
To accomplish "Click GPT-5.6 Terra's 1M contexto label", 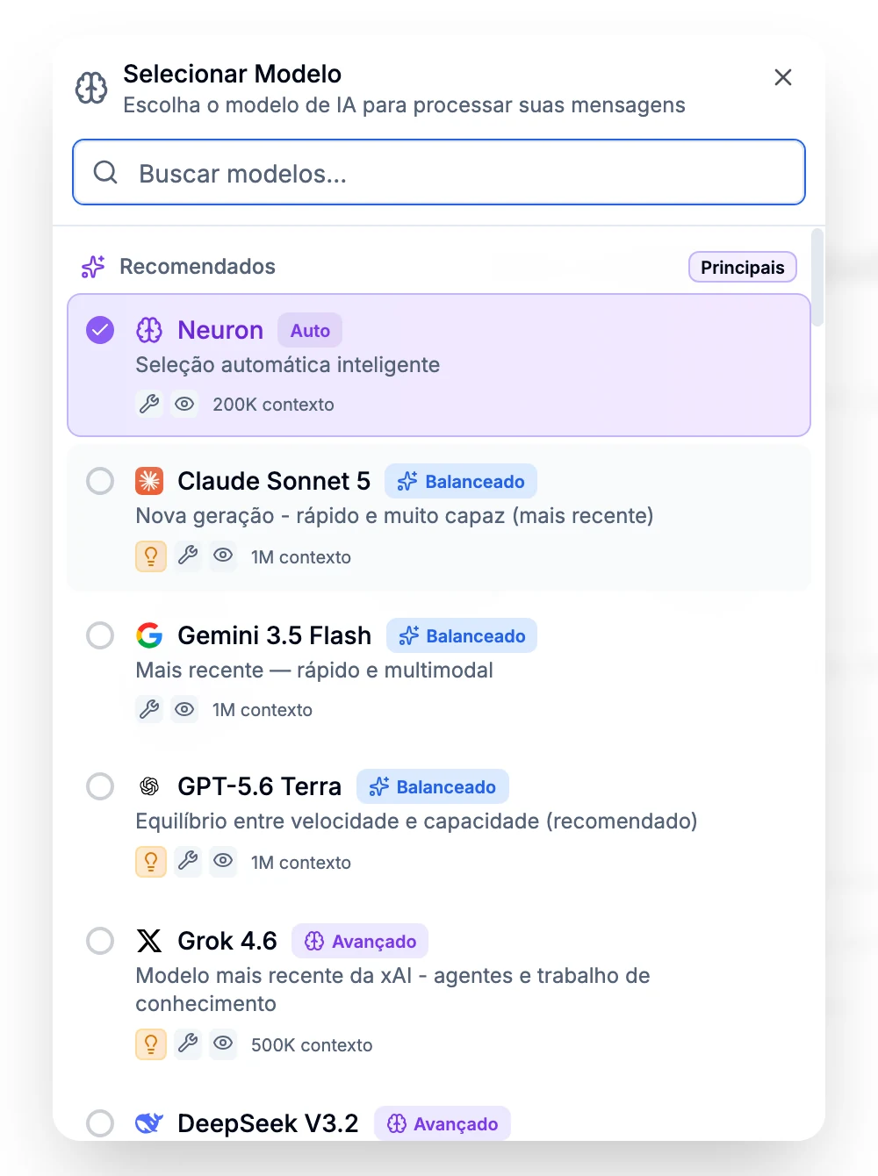I will pos(301,863).
